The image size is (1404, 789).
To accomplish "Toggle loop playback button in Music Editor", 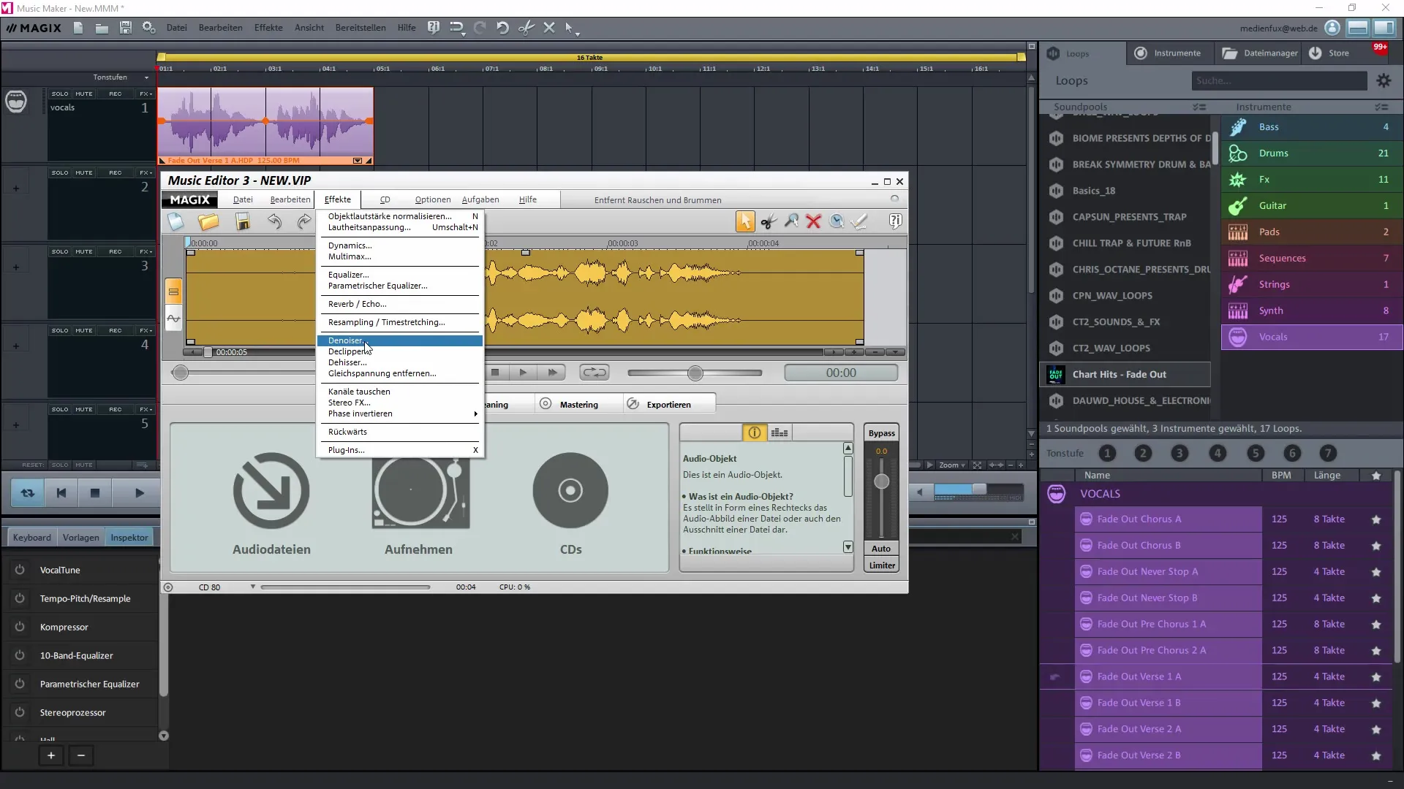I will 594,373.
